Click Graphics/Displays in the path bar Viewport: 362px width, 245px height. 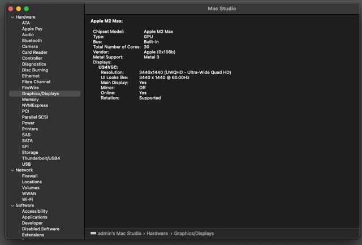tap(194, 234)
